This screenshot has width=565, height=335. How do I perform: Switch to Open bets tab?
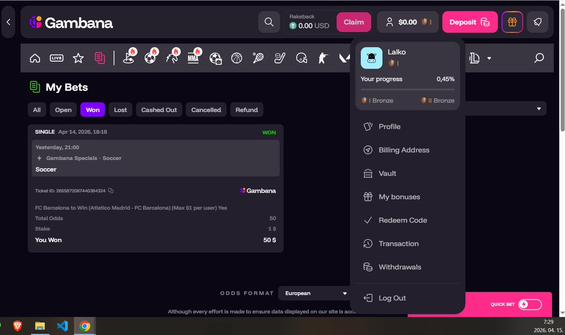point(63,110)
